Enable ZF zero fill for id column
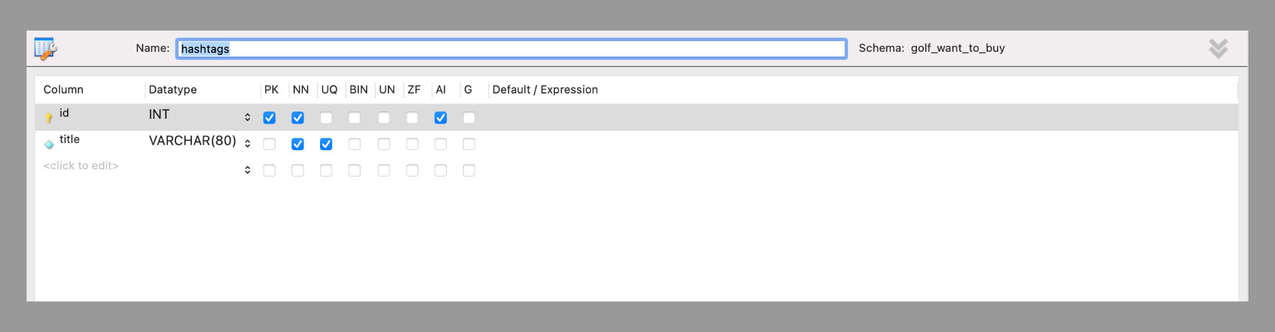 [412, 118]
